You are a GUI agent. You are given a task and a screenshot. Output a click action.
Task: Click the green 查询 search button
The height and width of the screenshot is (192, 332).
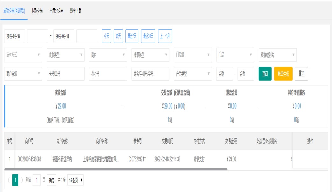click(x=265, y=74)
